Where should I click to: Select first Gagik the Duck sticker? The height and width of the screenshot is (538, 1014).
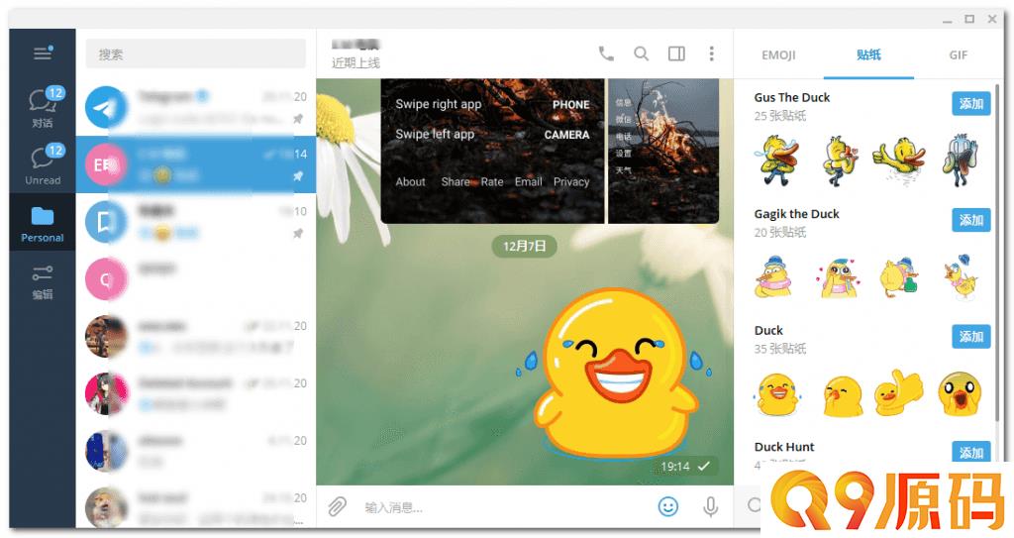[x=773, y=277]
